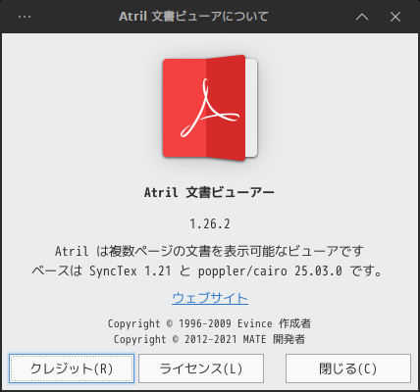The width and height of the screenshot is (420, 392).
Task: Open the クレジット(R) credits button
Action: click(x=72, y=368)
